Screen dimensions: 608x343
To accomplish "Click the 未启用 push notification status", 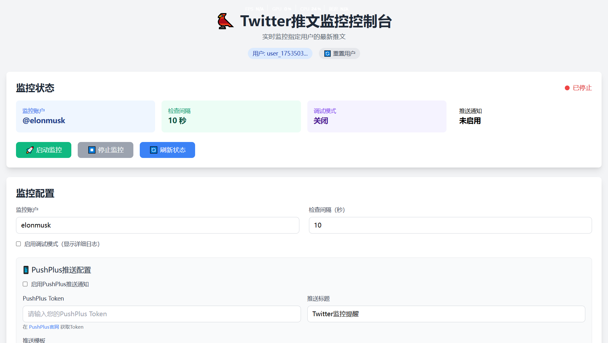I will [x=470, y=121].
